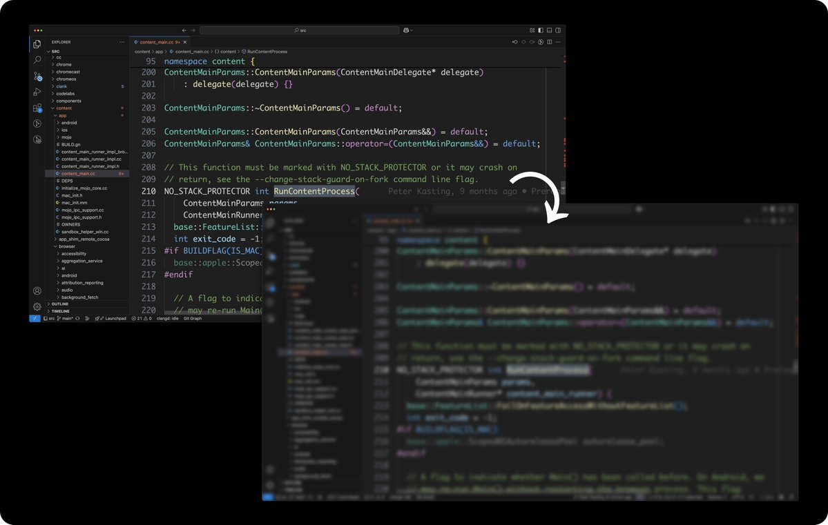Collapse the SRC root folder
828x525 pixels.
[x=55, y=52]
